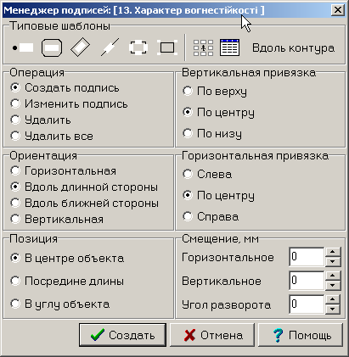This screenshot has width=349, height=357.
Task: Click the 'Угол разворота' input field
Action: click(x=307, y=304)
